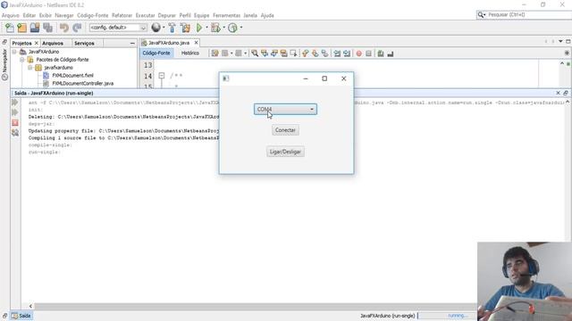The width and height of the screenshot is (572, 321).
Task: Open the Ferramentas menu
Action: pyautogui.click(x=226, y=15)
